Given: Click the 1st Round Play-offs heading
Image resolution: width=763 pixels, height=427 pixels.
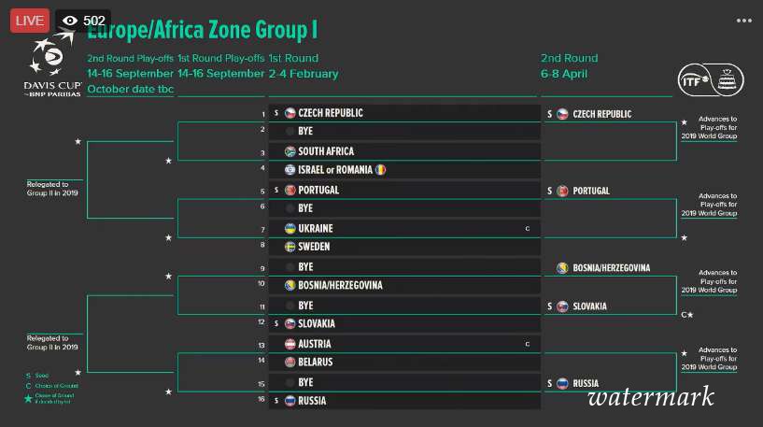Looking at the screenshot, I should 221,58.
